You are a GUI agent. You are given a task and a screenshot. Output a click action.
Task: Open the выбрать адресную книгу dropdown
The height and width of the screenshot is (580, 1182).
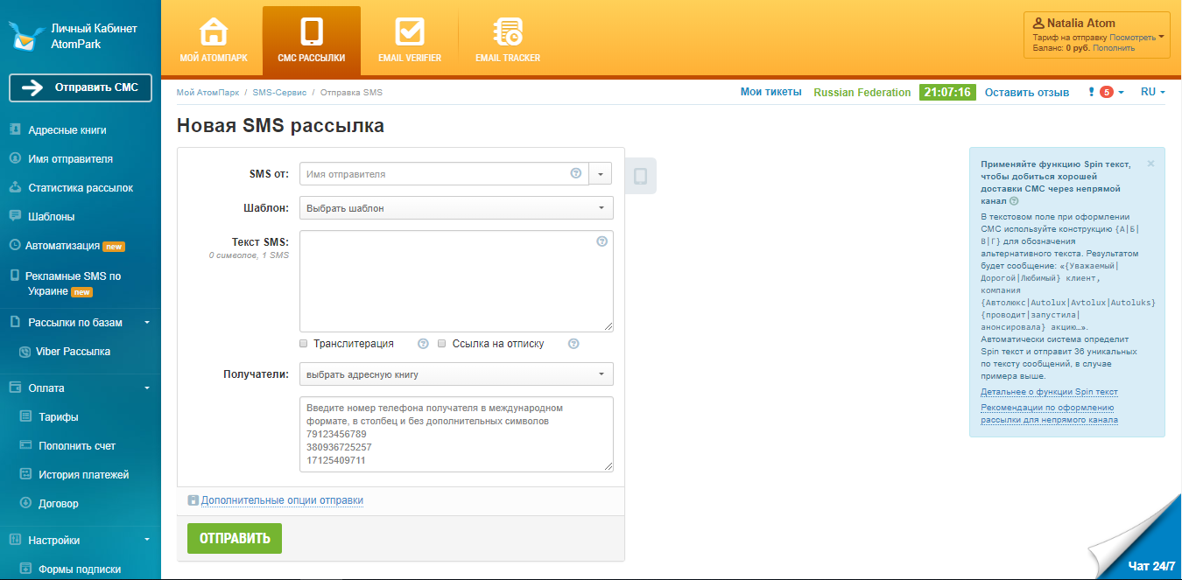pos(456,373)
